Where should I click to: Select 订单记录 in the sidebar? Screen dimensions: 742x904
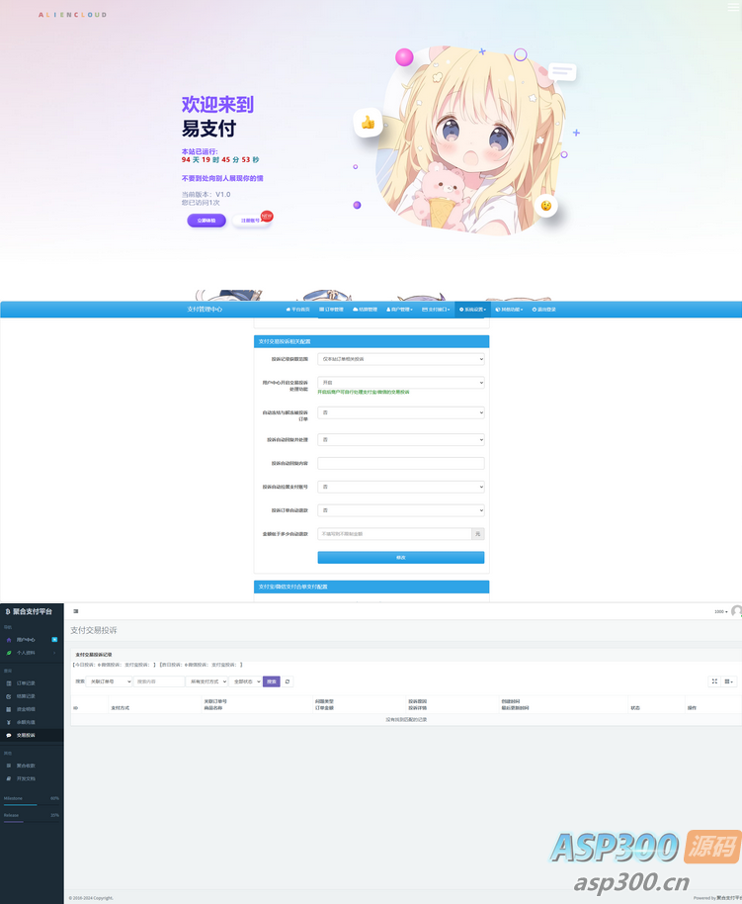26,682
